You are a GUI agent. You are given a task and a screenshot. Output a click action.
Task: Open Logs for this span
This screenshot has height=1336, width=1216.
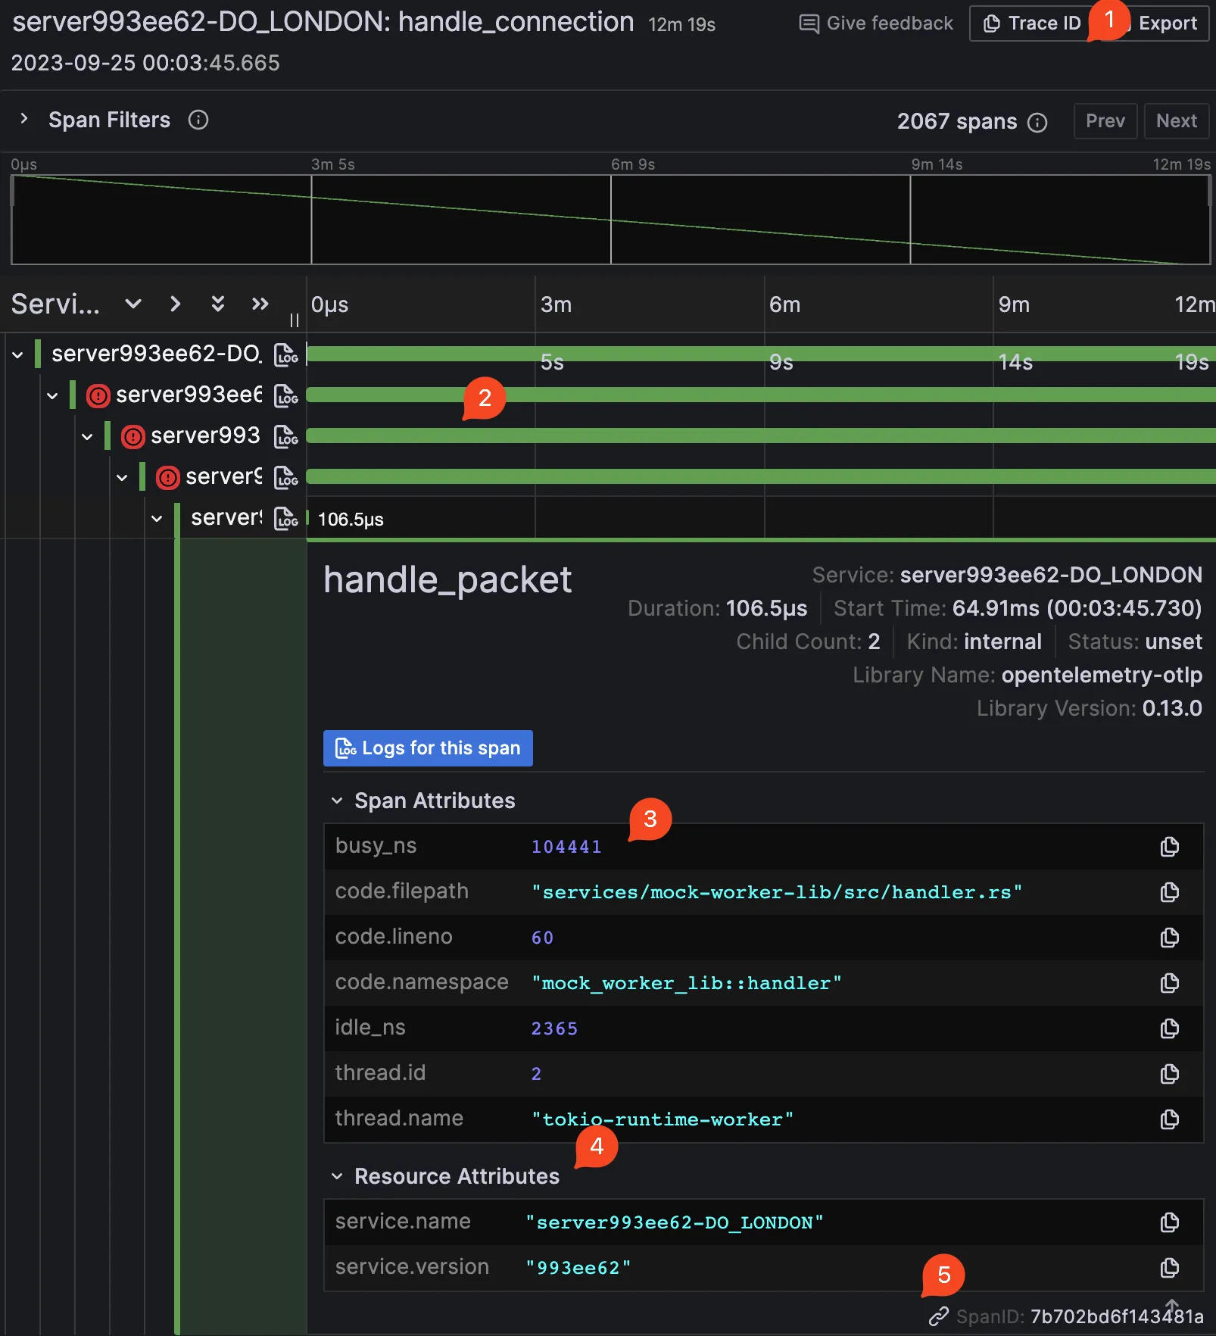(428, 748)
